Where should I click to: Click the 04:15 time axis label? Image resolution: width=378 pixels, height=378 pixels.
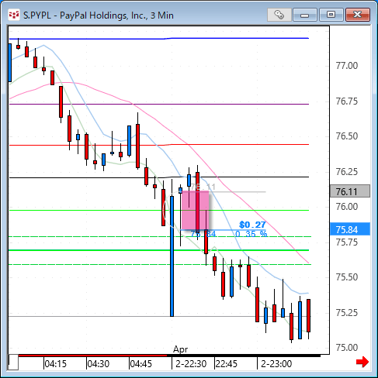coord(56,364)
